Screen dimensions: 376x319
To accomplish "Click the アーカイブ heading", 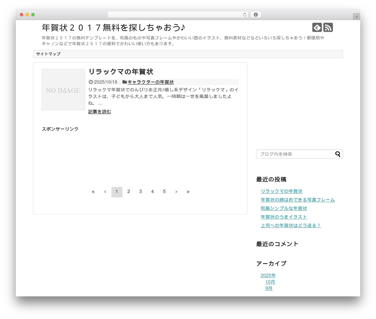I will click(271, 263).
